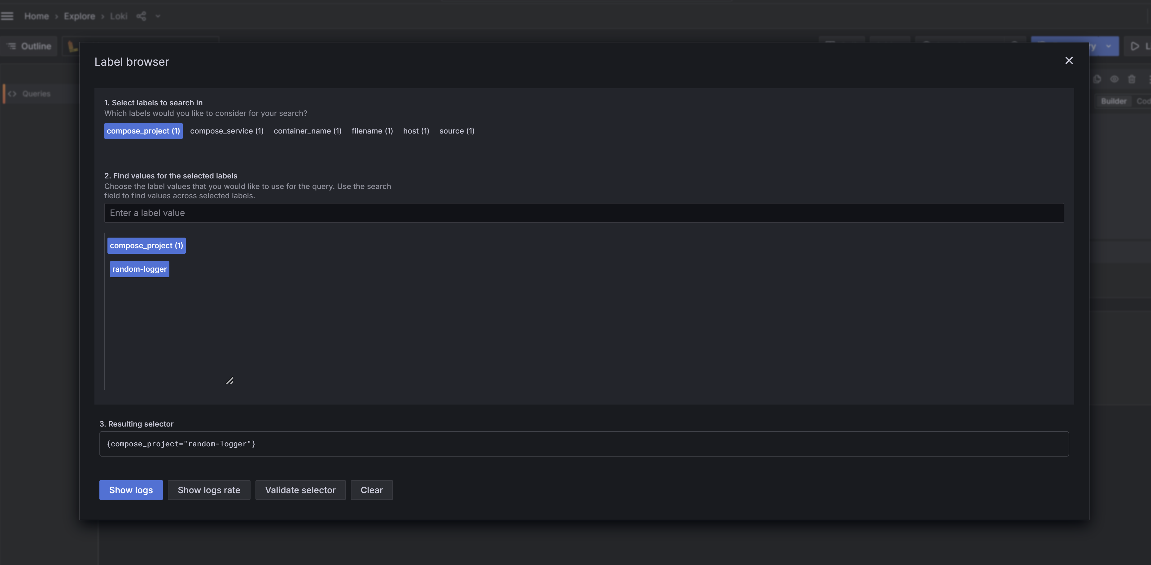The image size is (1151, 565).
Task: Switch to the Builder query mode tab
Action: tap(1114, 101)
